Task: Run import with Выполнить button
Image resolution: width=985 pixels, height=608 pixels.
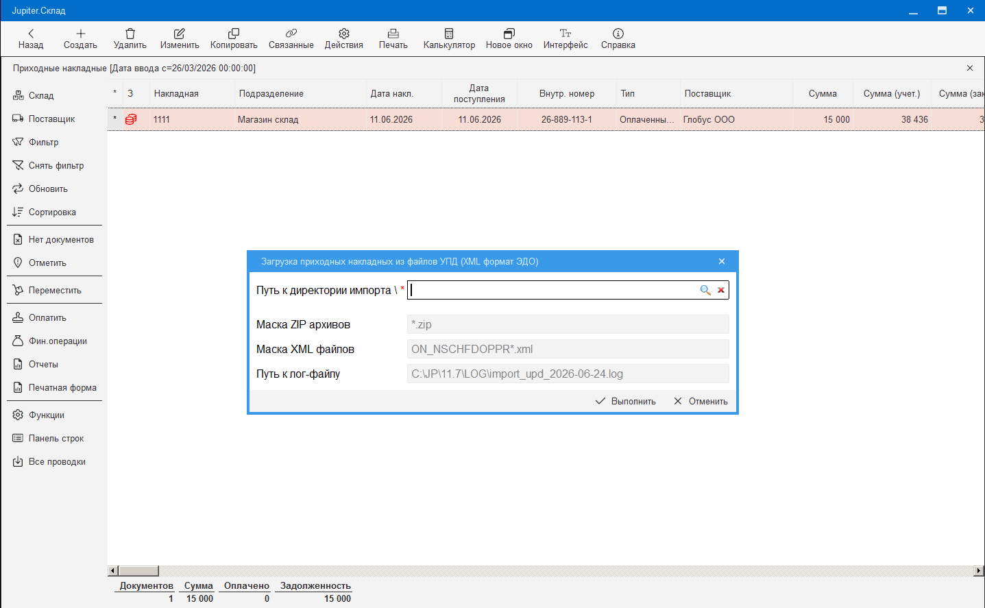Action: pos(626,401)
